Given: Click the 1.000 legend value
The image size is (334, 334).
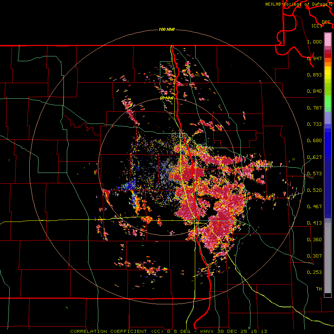Looking at the screenshot, I should 314,42.
